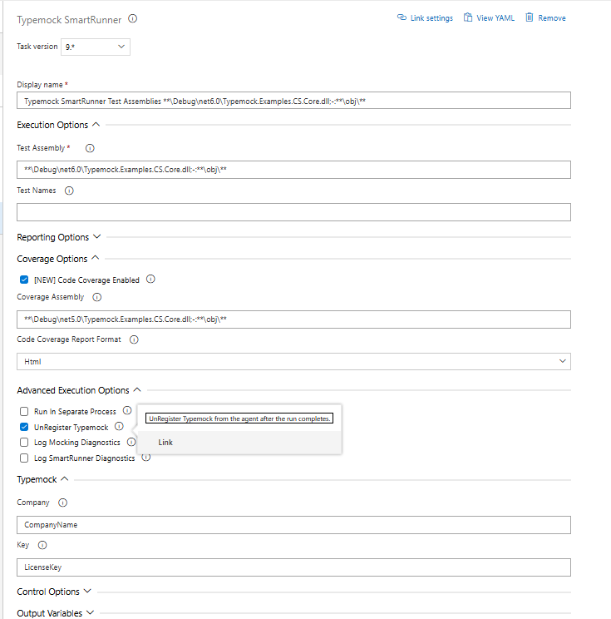The image size is (611, 619).
Task: Click info icon beside Test Assembly label
Action: click(90, 148)
